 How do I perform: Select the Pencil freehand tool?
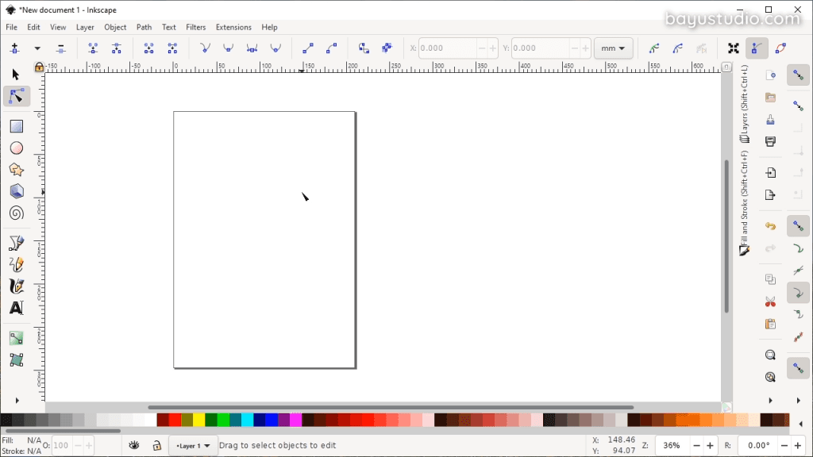click(17, 265)
